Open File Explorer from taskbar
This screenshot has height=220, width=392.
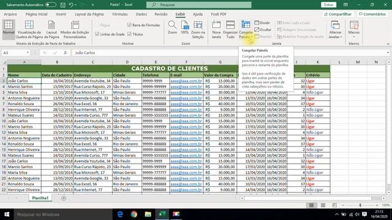click(x=148, y=215)
